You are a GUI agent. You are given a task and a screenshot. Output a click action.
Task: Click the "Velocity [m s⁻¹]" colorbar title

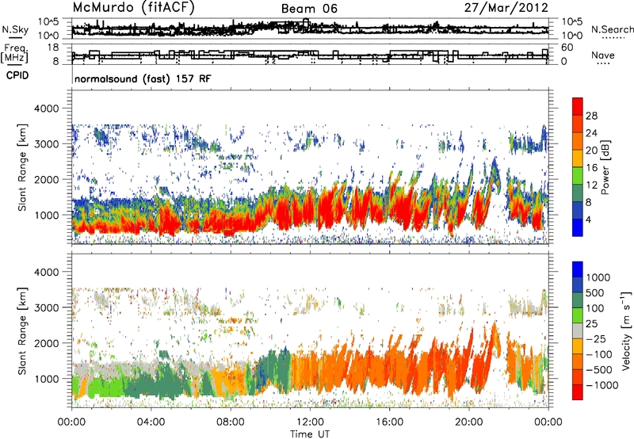click(x=626, y=330)
